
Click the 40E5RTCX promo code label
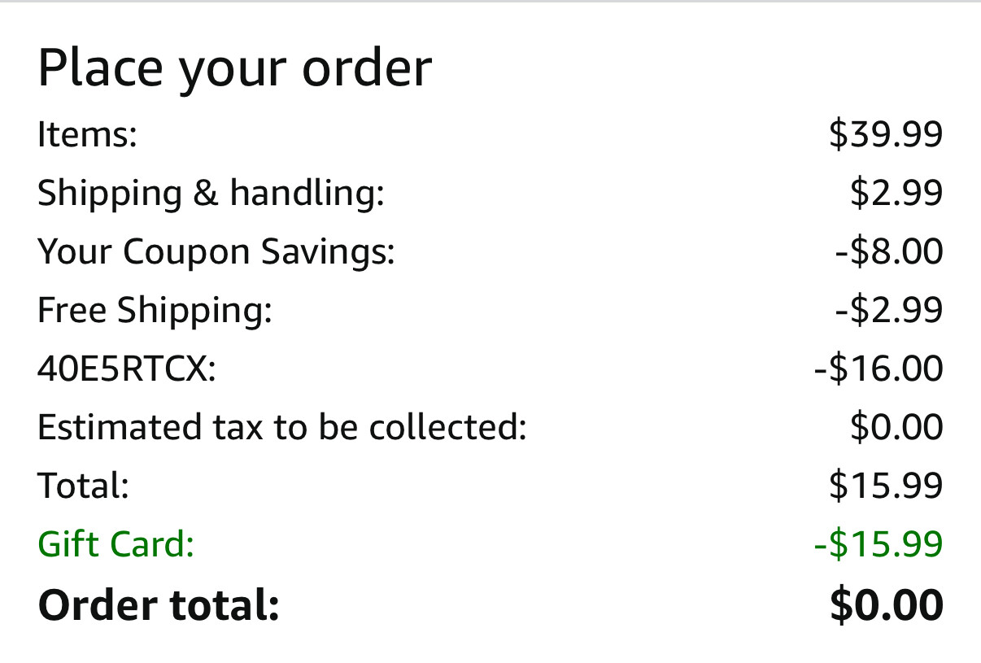126,369
